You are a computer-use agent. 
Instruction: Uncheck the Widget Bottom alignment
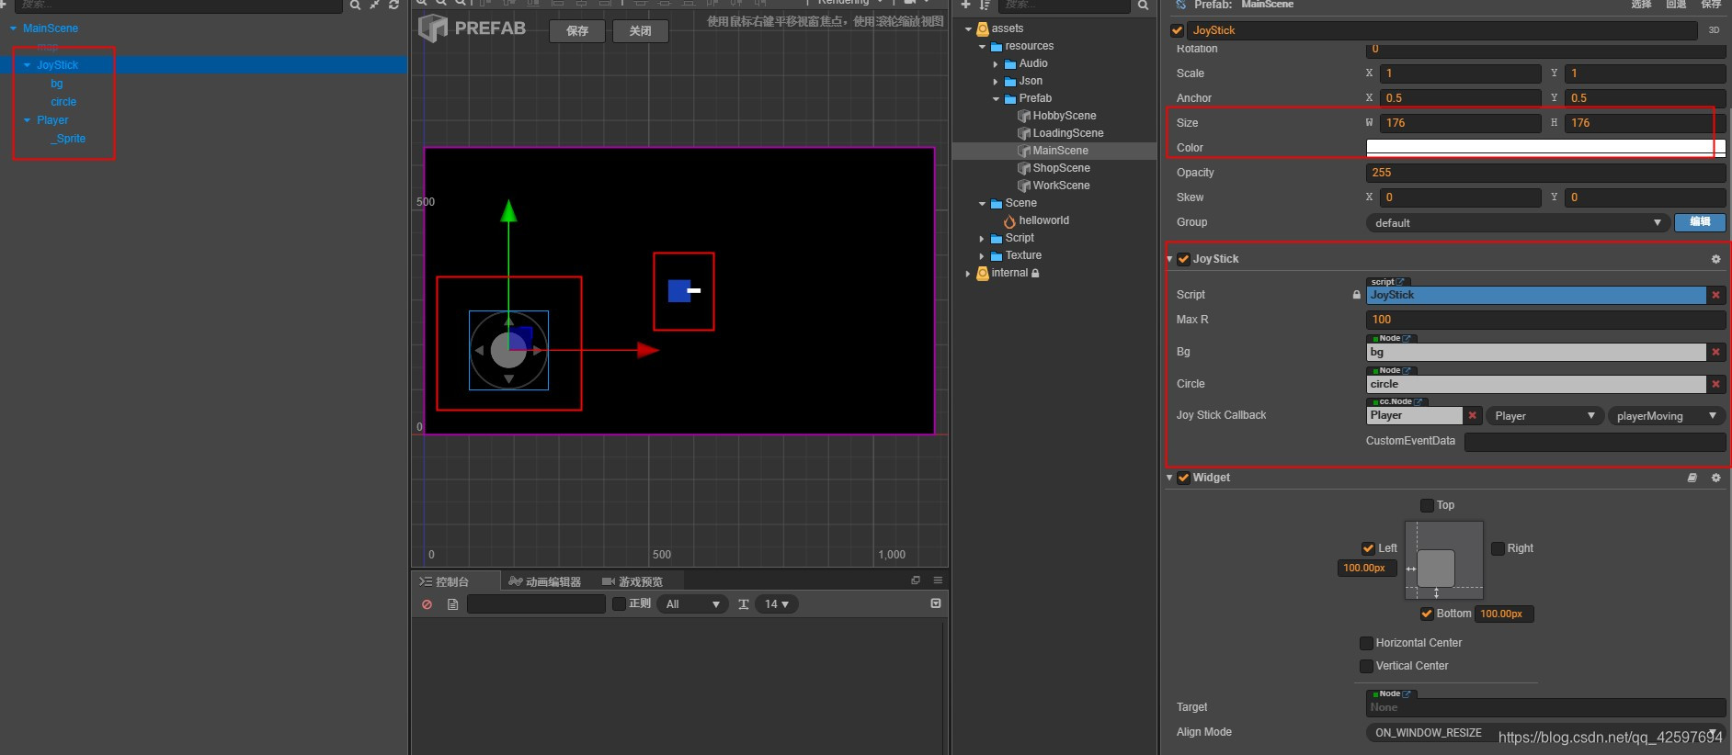coord(1427,614)
